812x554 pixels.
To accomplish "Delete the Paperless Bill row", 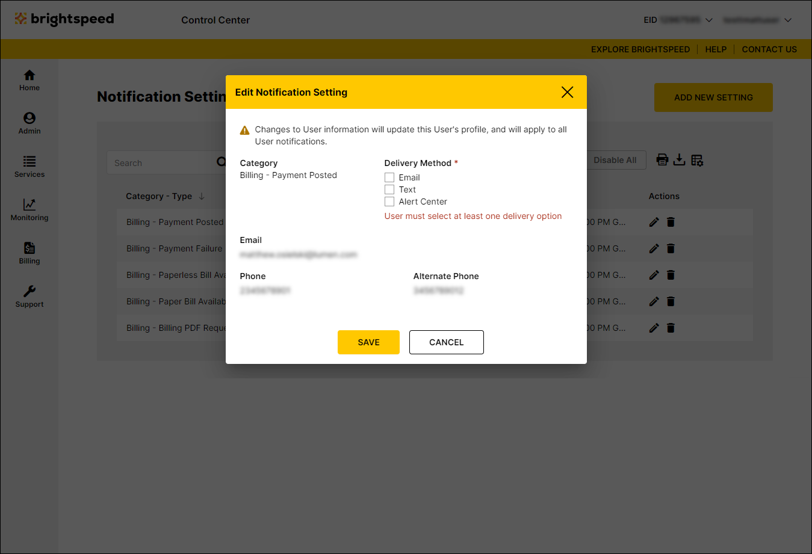I will point(671,275).
